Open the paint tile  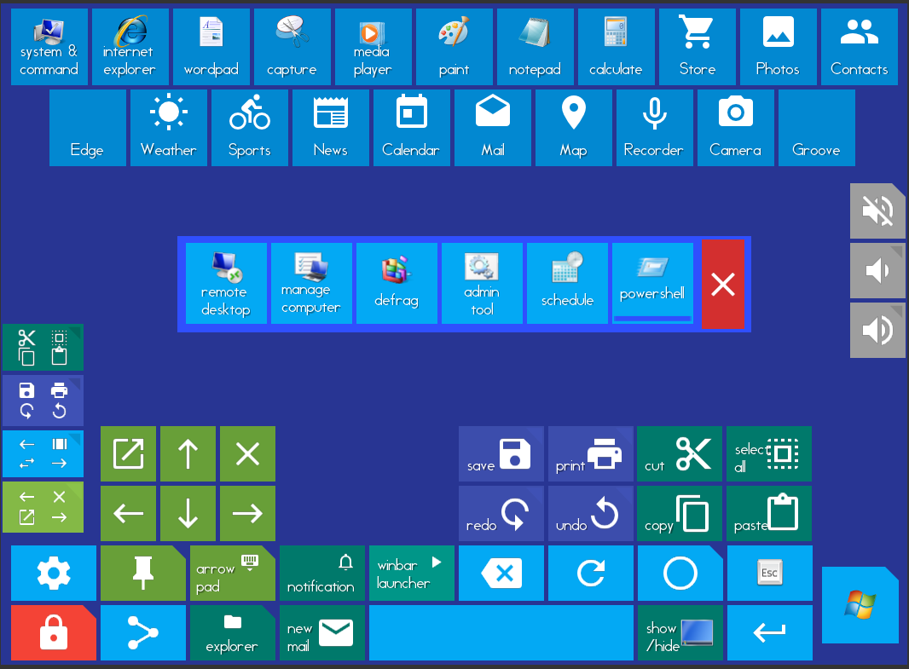point(454,47)
